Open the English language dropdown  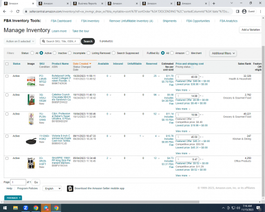(x=52, y=189)
